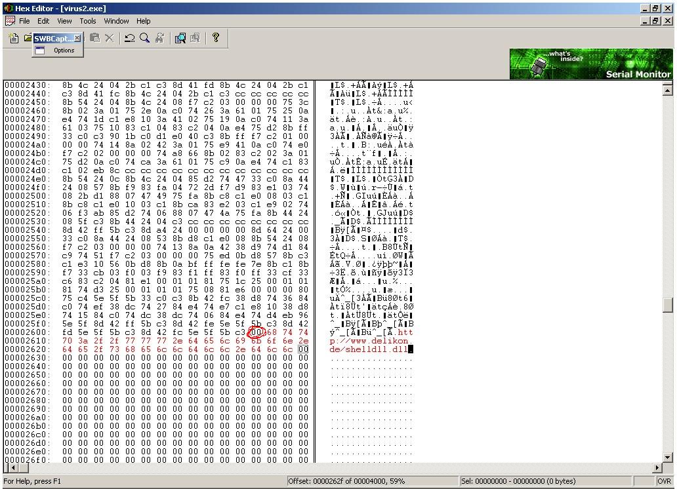
Task: Click the Undo arrow toolbar icon
Action: [x=130, y=39]
